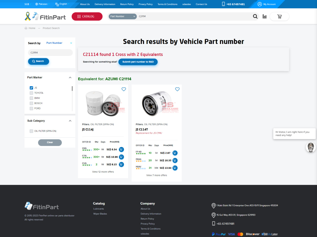
Task: Open the Lubricants footer link
Action: 99,209
